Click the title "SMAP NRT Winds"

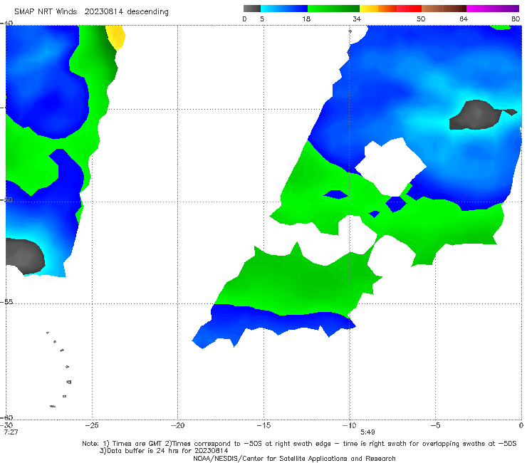coord(46,11)
